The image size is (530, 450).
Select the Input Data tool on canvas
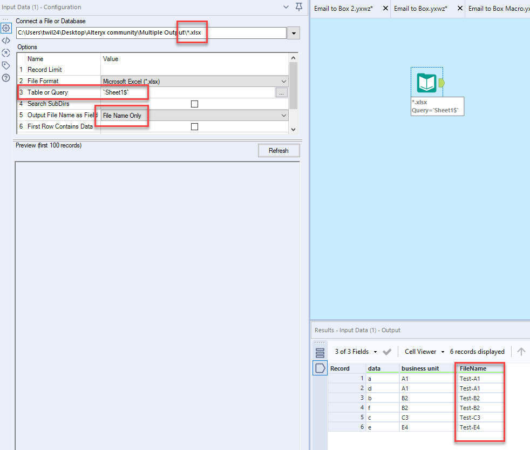[426, 83]
